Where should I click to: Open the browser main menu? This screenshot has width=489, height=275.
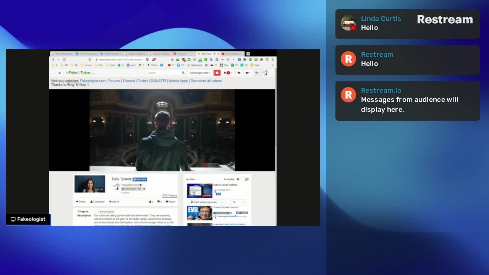273,60
